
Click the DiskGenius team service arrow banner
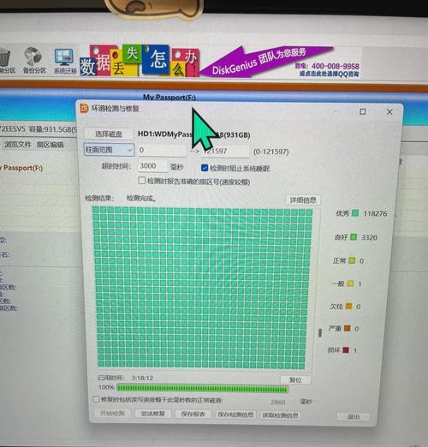coord(265,62)
